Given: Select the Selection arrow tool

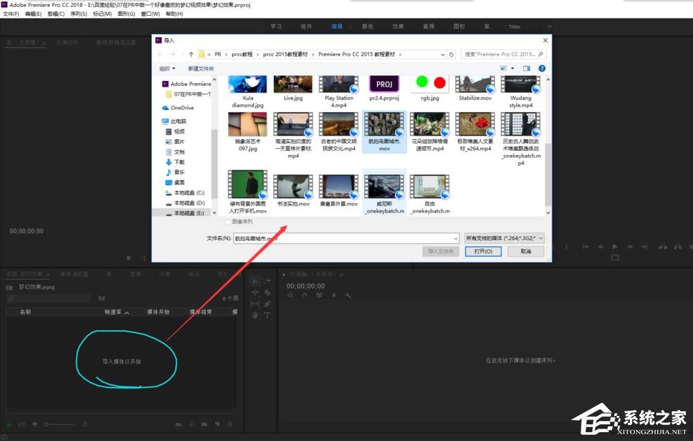Looking at the screenshot, I should [254, 281].
